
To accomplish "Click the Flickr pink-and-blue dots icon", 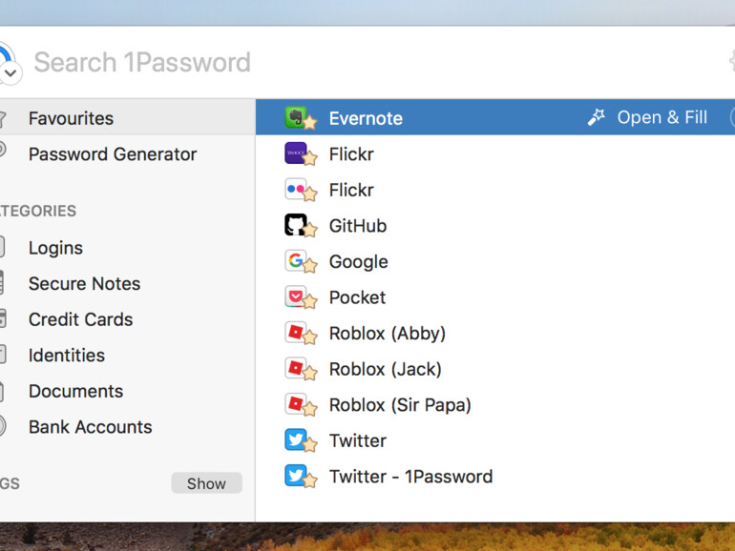I will (297, 190).
